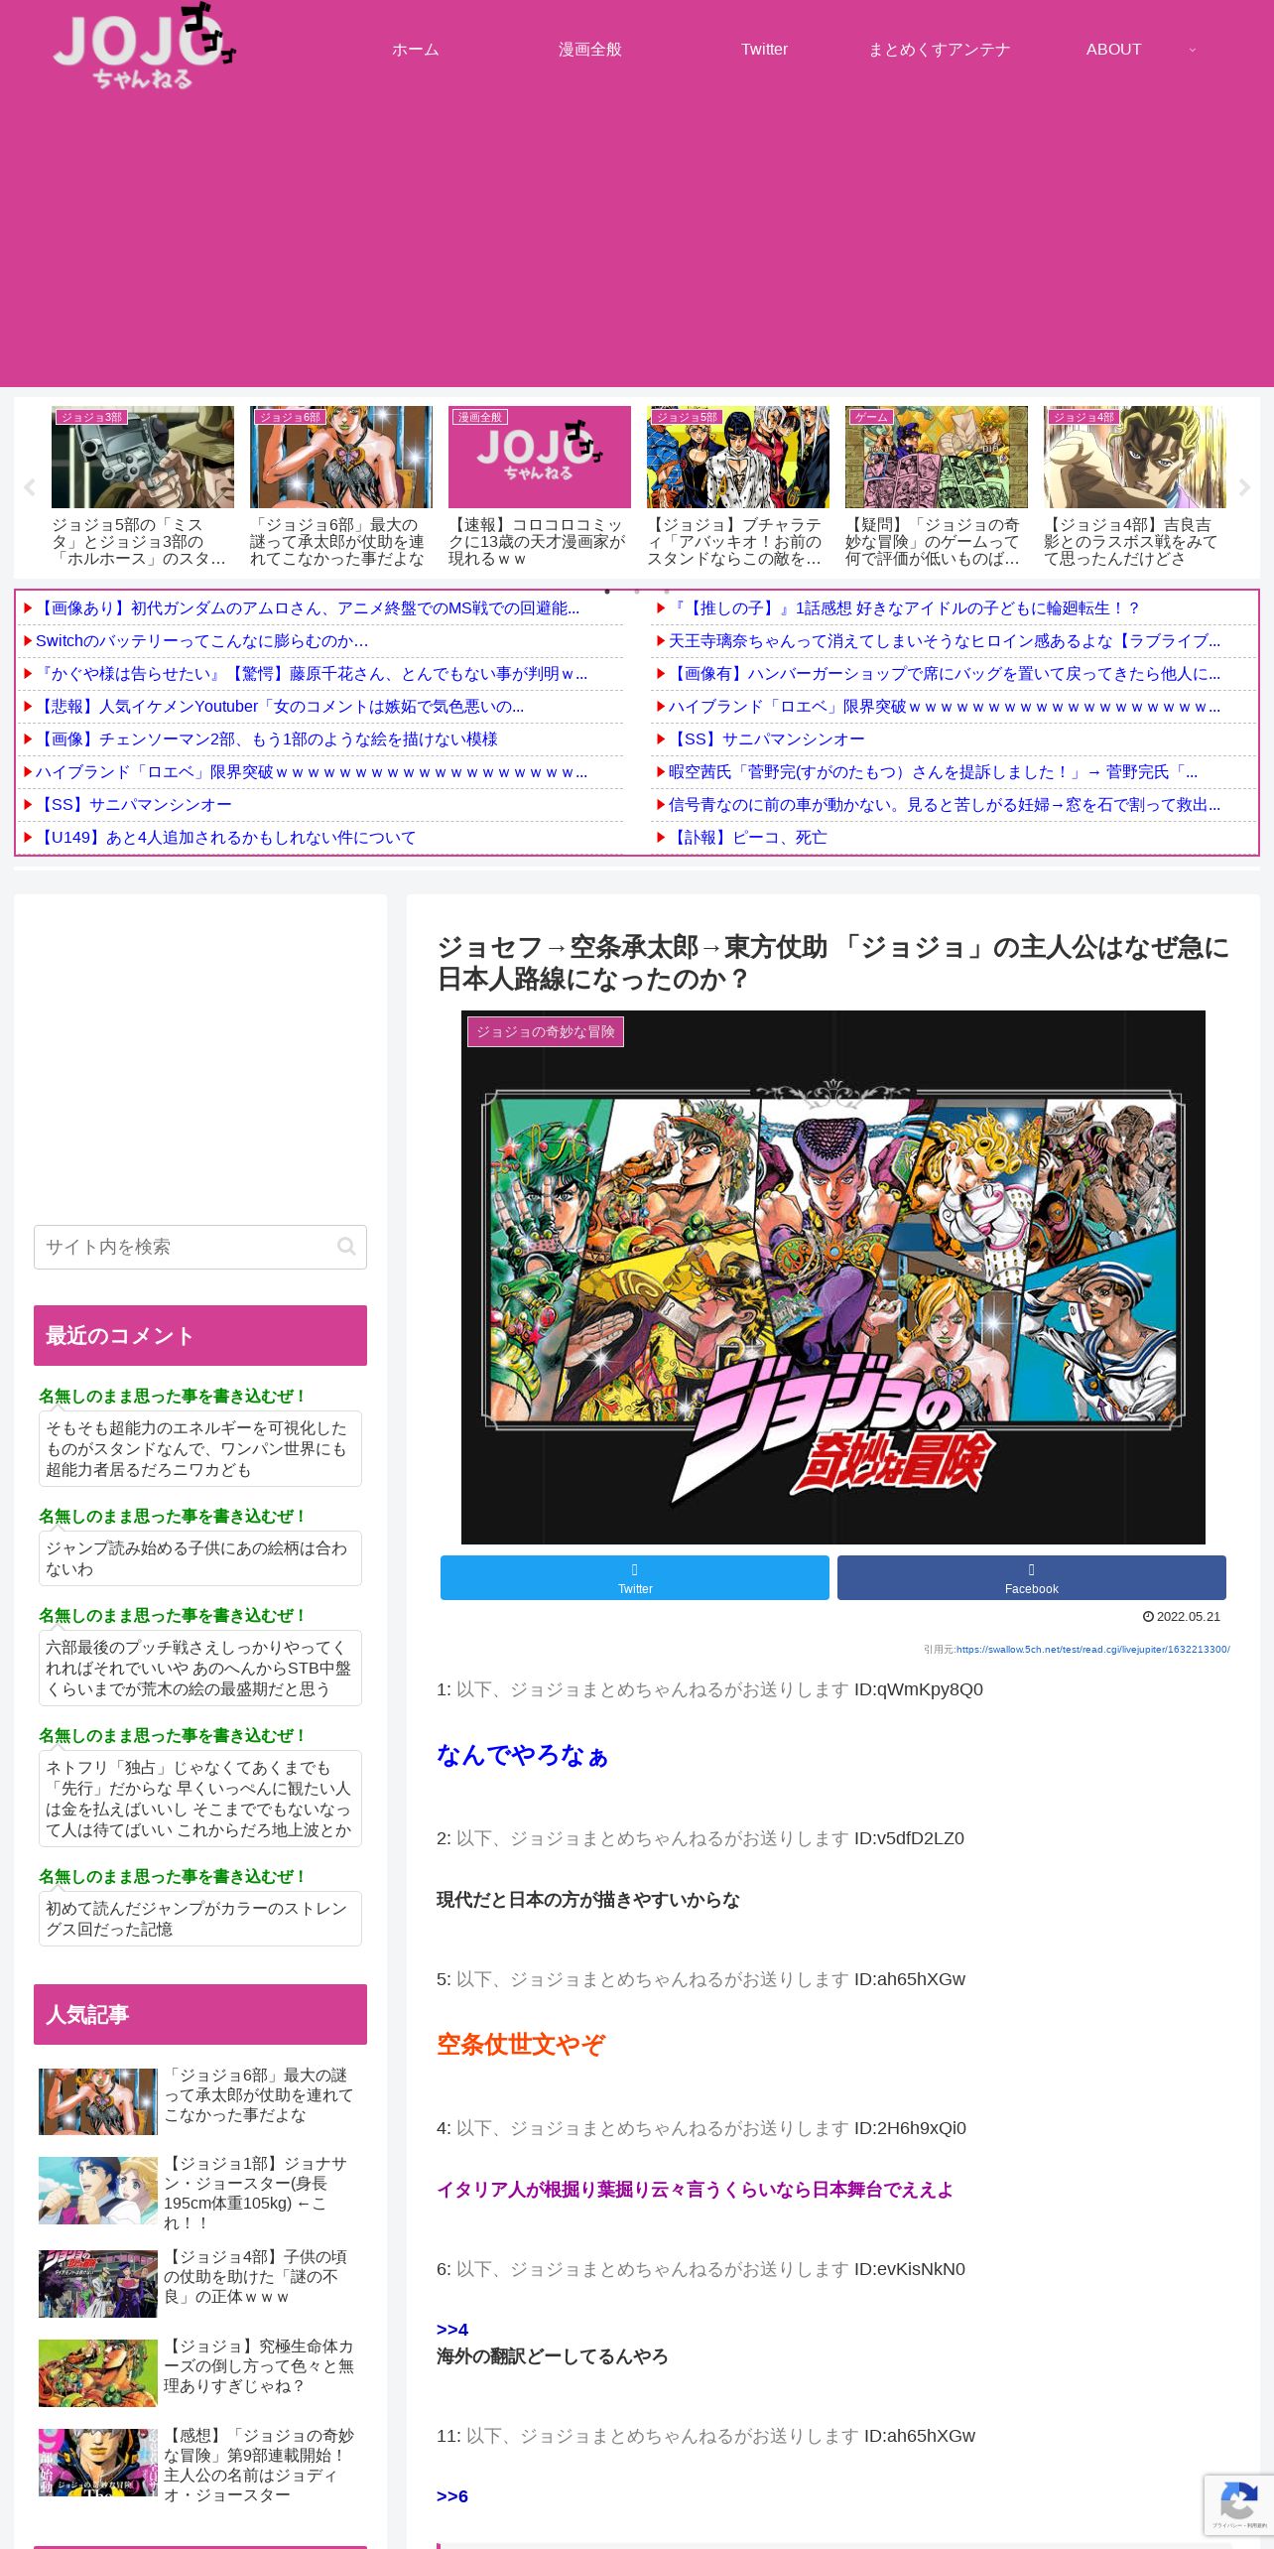Open popular article ジョジョ6部 最大の謎
The width and height of the screenshot is (1274, 2549).
coord(200,2100)
